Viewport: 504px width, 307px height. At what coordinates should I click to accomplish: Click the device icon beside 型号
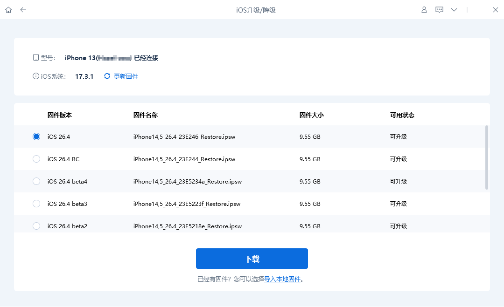[36, 57]
